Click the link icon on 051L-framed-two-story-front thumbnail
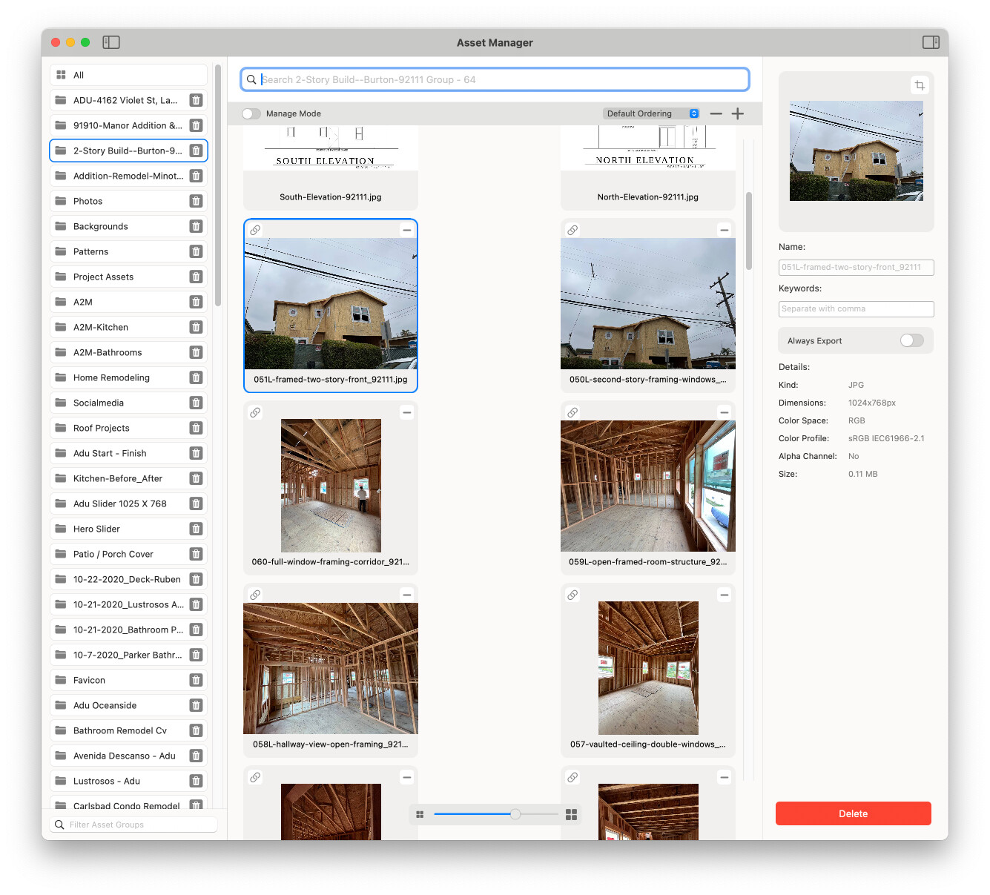Image resolution: width=990 pixels, height=895 pixels. coord(255,230)
